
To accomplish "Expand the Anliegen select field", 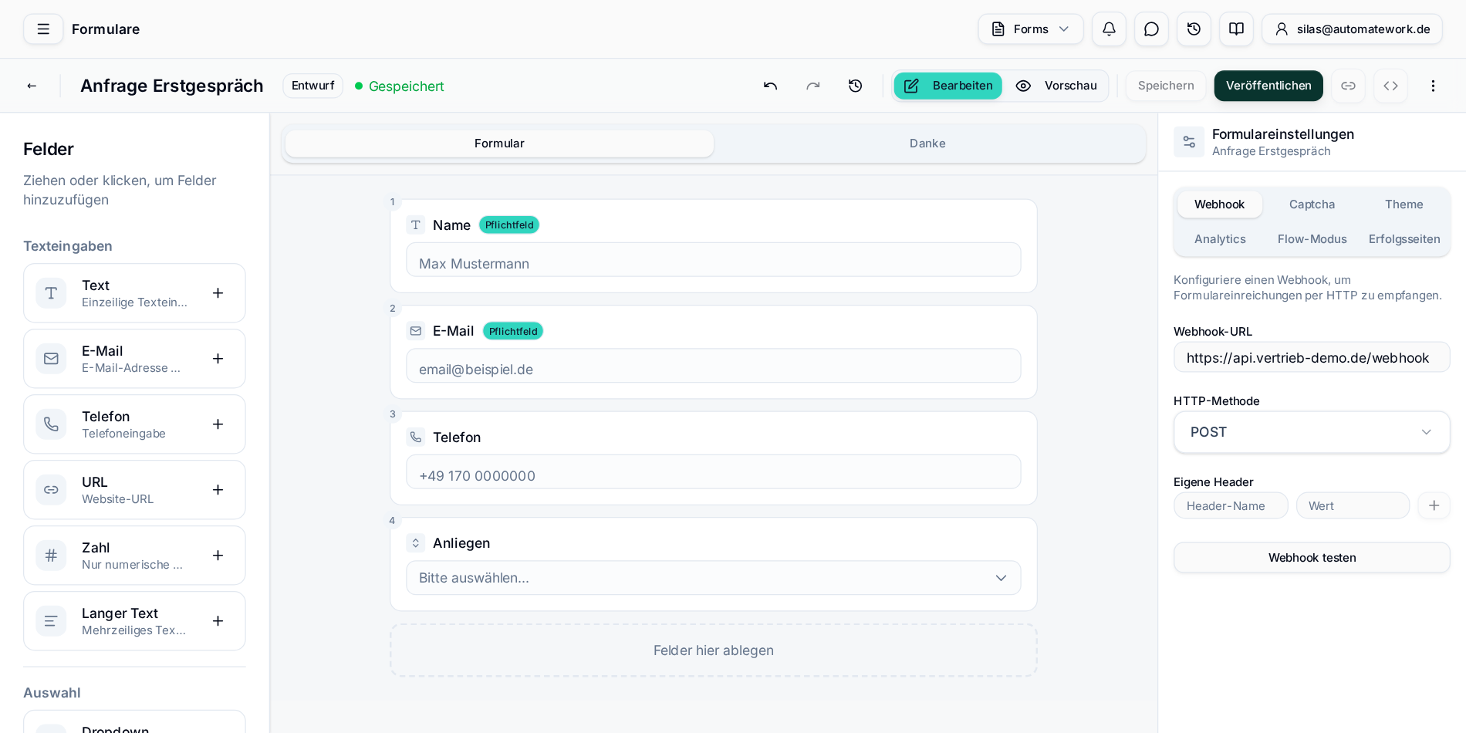I will [714, 578].
